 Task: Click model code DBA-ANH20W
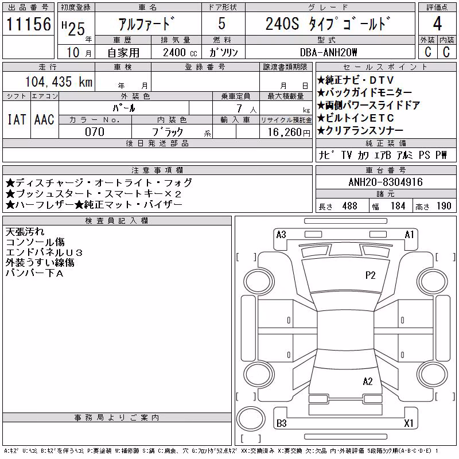point(328,52)
